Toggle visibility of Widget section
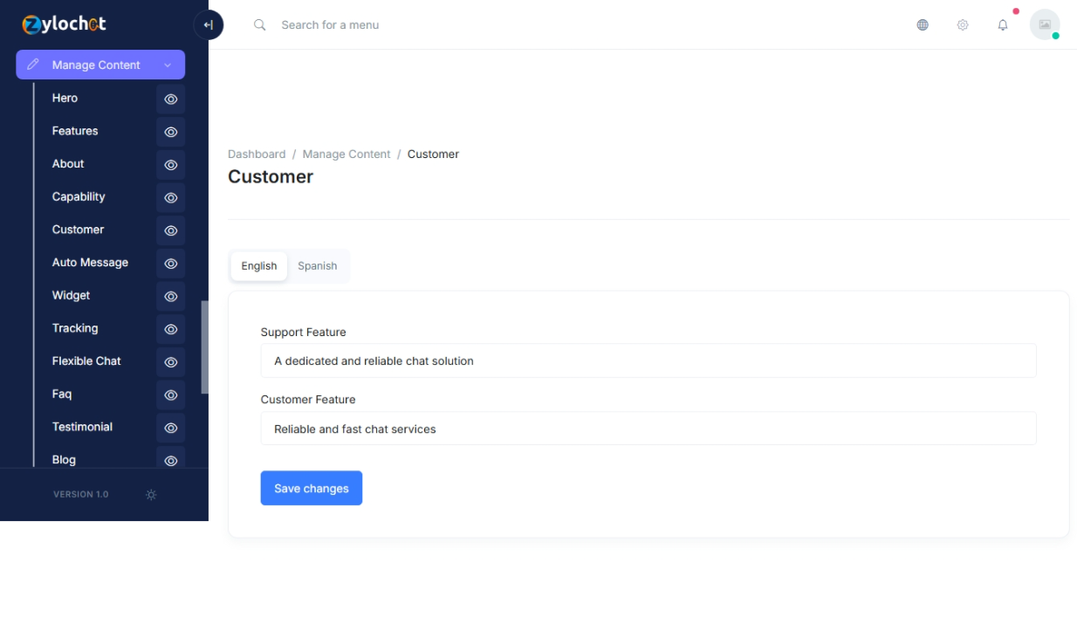This screenshot has height=631, width=1077. tap(171, 297)
